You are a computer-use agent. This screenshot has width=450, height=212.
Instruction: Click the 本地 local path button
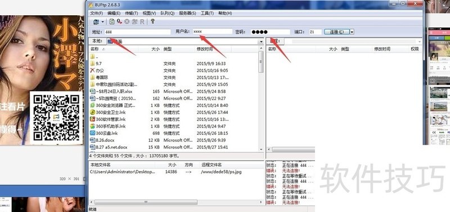click(x=97, y=41)
